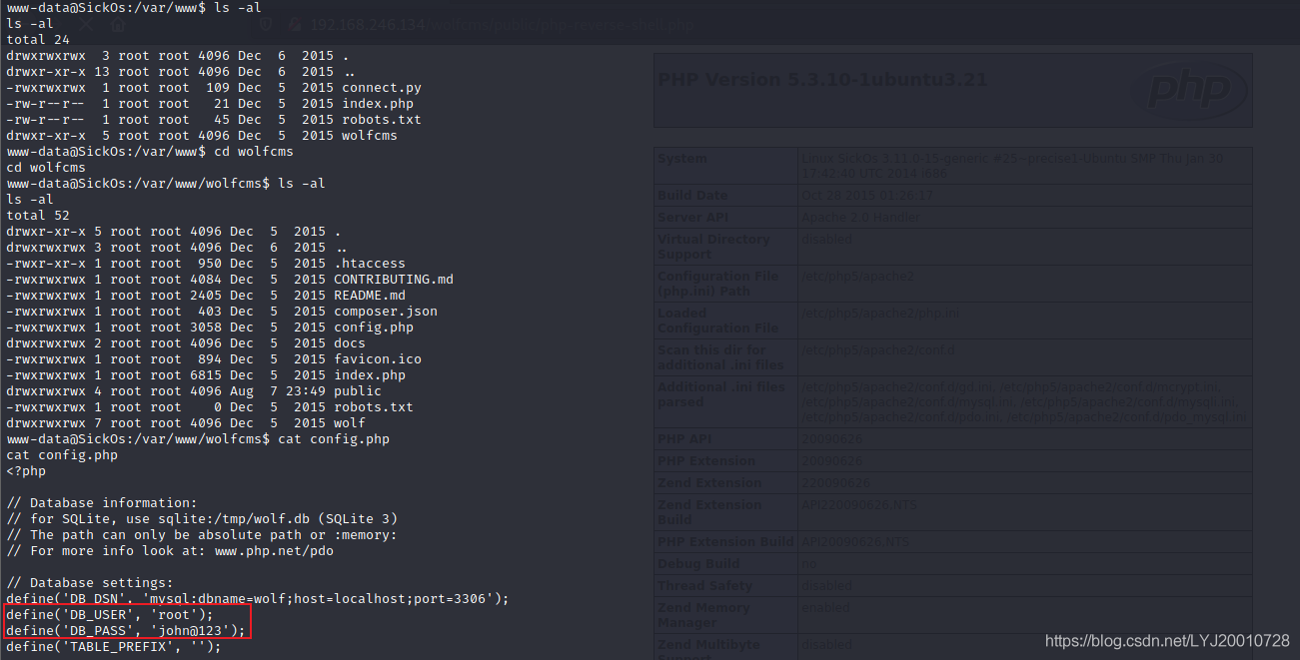Screen dimensions: 1300x660
Task: Click the define('TABLE_PREFIX', '') line
Action: (114, 647)
